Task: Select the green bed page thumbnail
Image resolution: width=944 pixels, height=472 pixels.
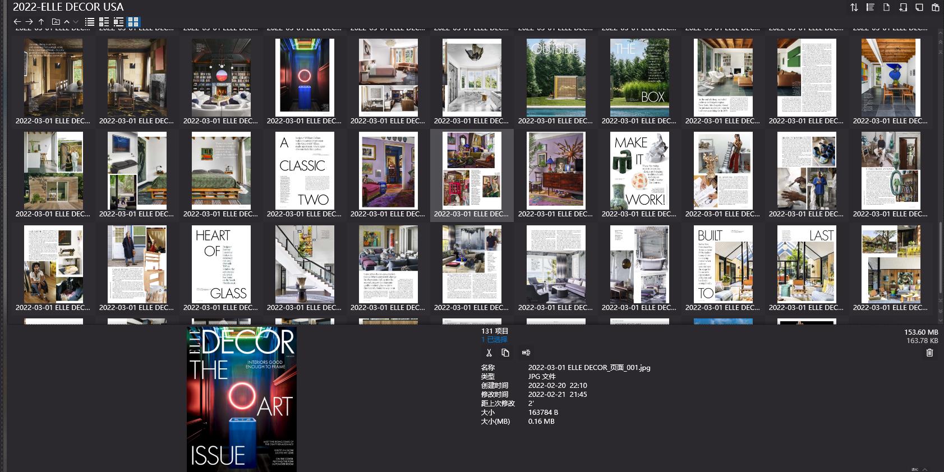Action: click(221, 170)
